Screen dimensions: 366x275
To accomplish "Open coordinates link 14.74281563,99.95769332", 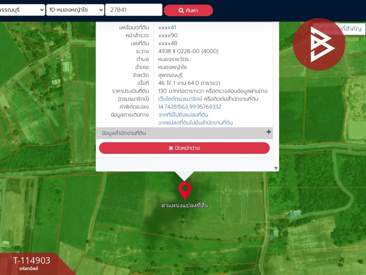I will (190, 107).
